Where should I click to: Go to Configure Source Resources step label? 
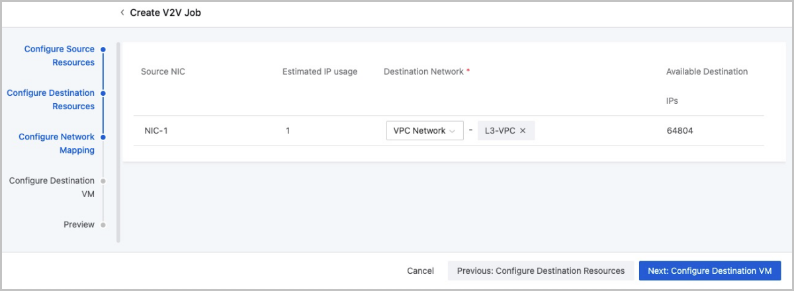point(60,56)
